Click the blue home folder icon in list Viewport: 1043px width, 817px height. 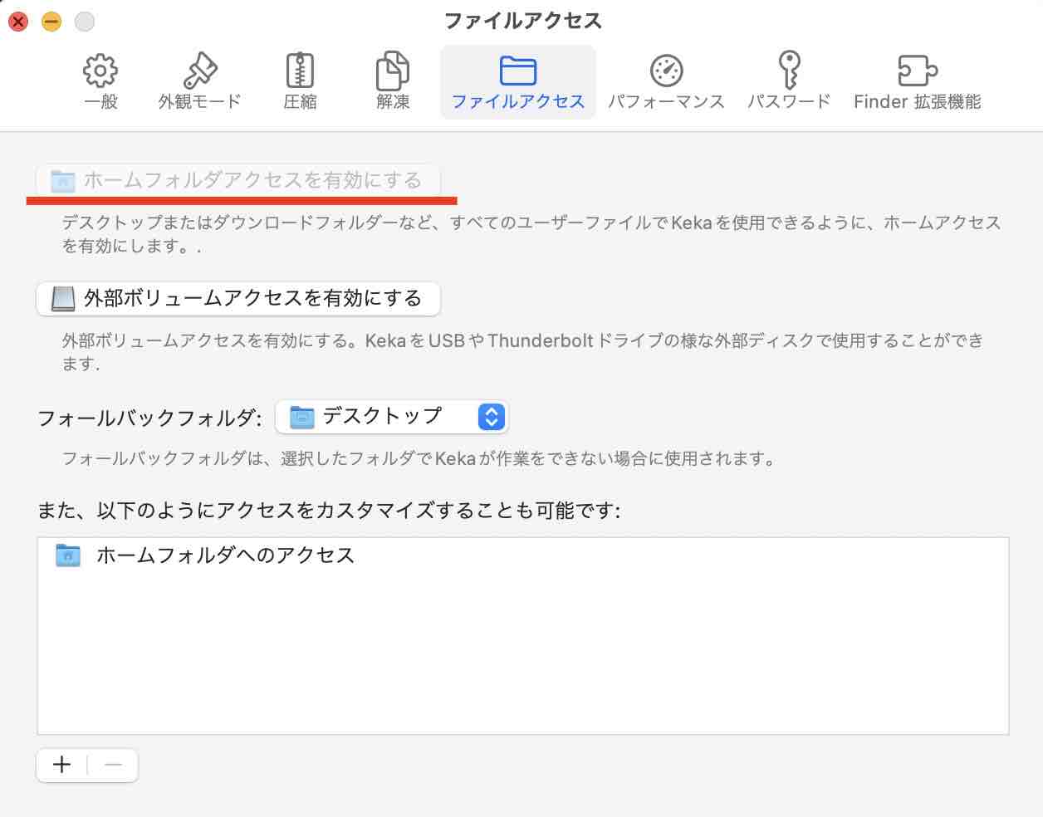pos(67,555)
